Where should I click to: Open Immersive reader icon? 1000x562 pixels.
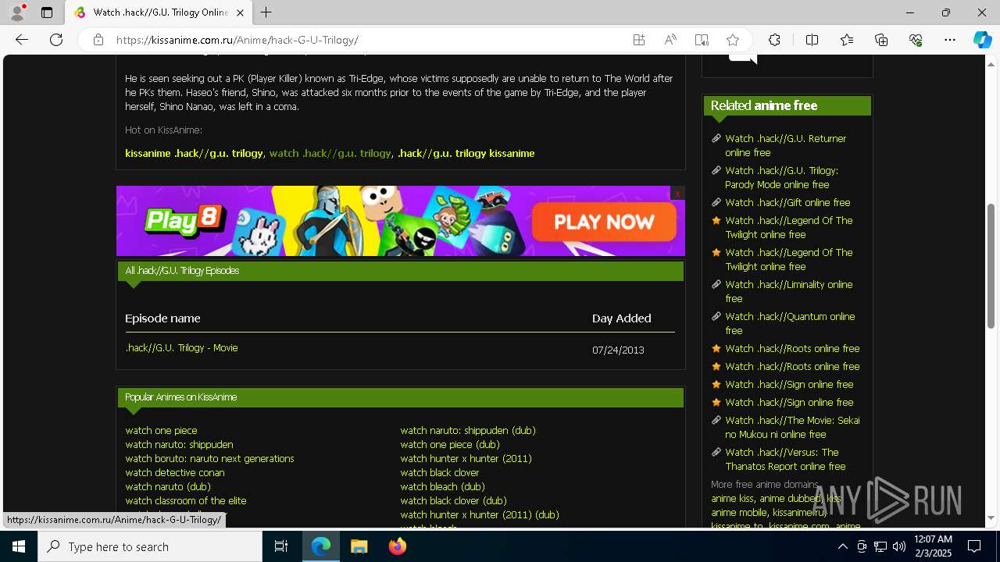point(702,40)
